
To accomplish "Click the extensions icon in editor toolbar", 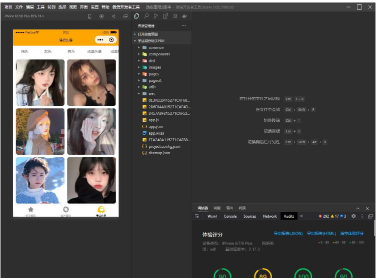I will 165,16.
